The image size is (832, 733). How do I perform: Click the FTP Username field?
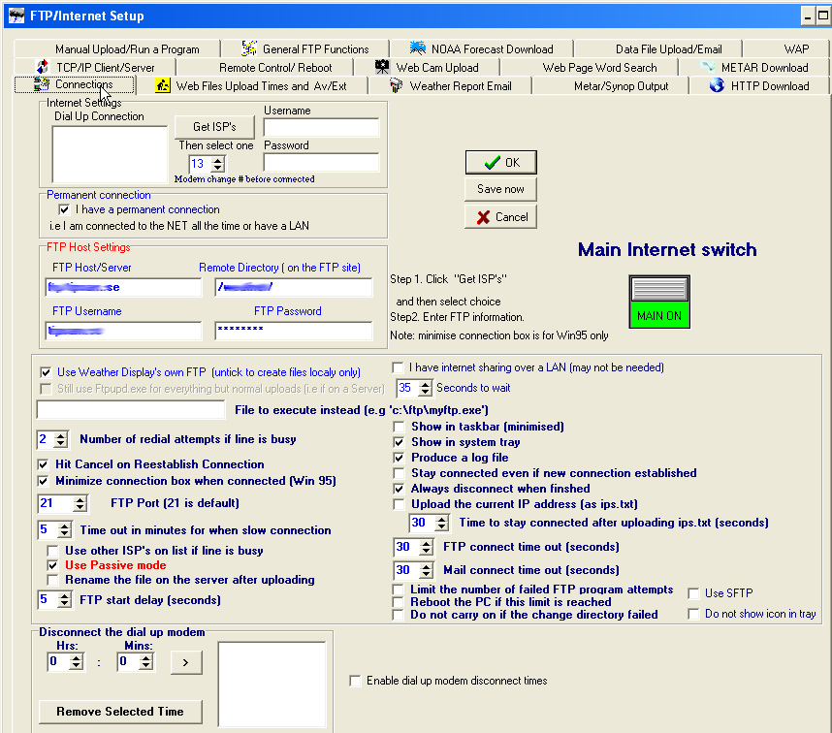123,331
